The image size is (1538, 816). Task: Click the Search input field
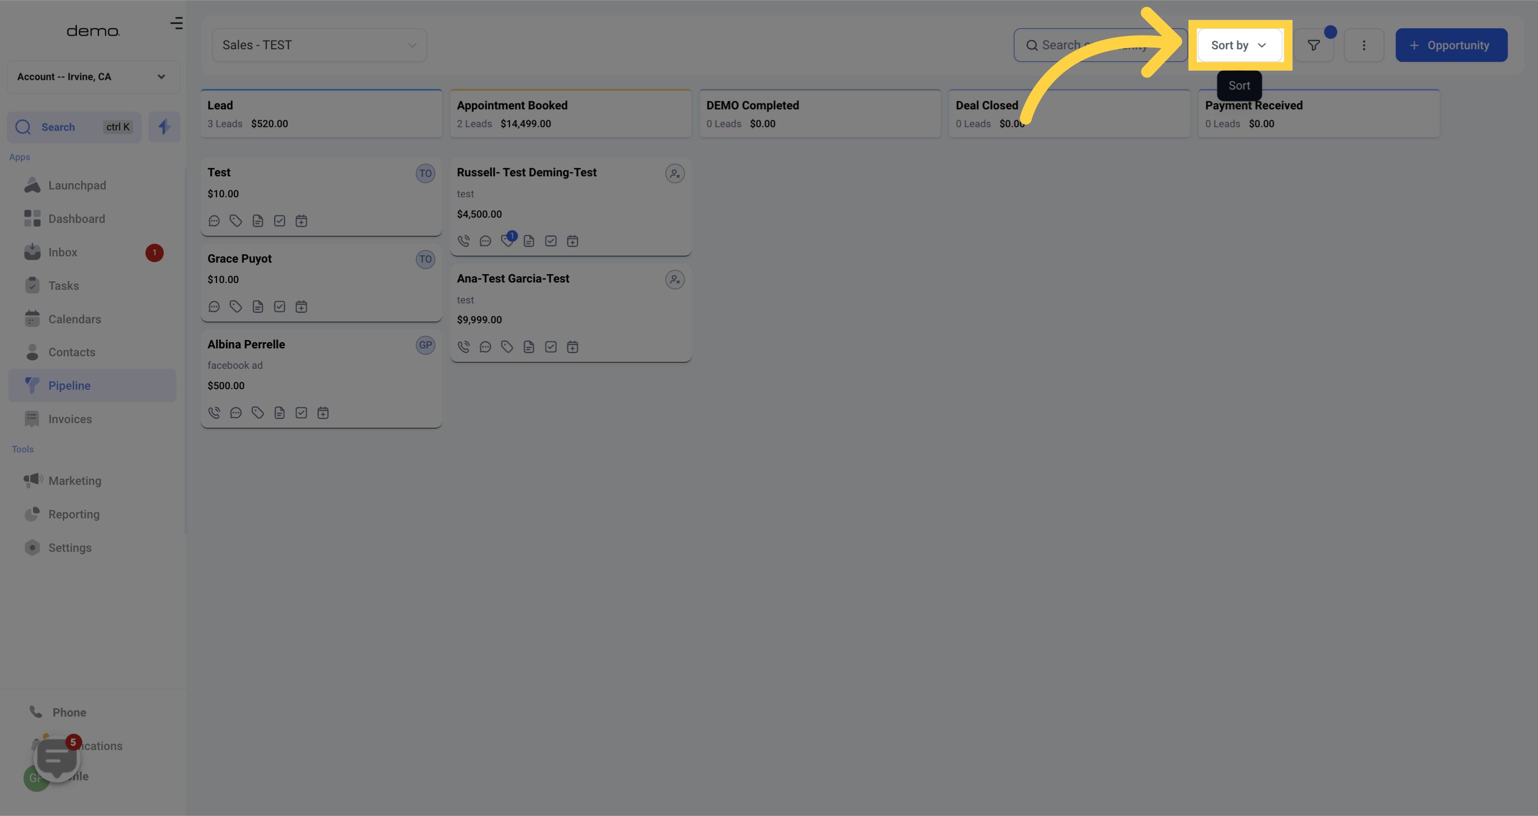1097,44
